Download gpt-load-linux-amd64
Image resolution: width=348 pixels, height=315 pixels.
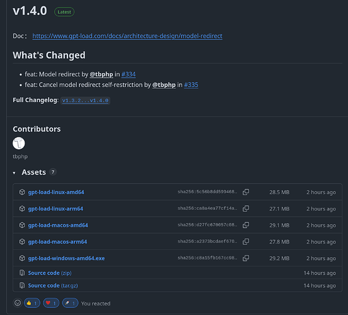coord(56,192)
